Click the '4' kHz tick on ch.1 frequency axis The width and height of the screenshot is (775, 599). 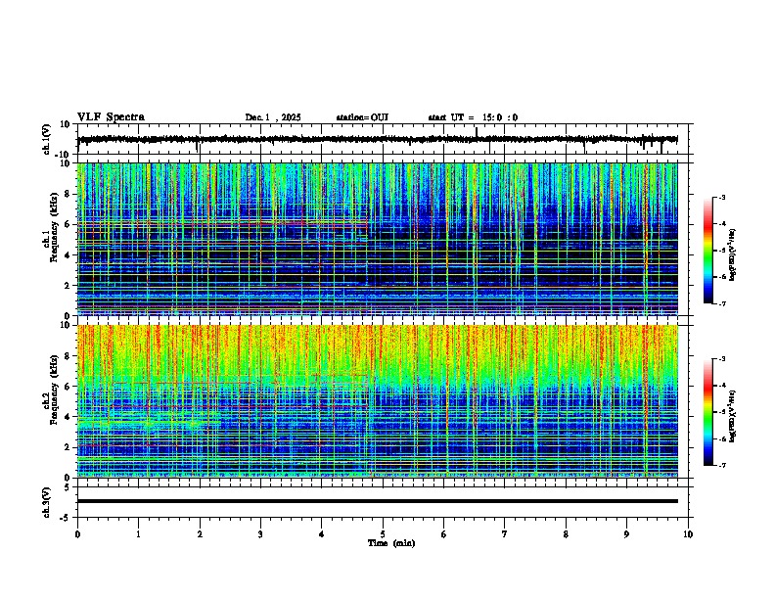(68, 255)
